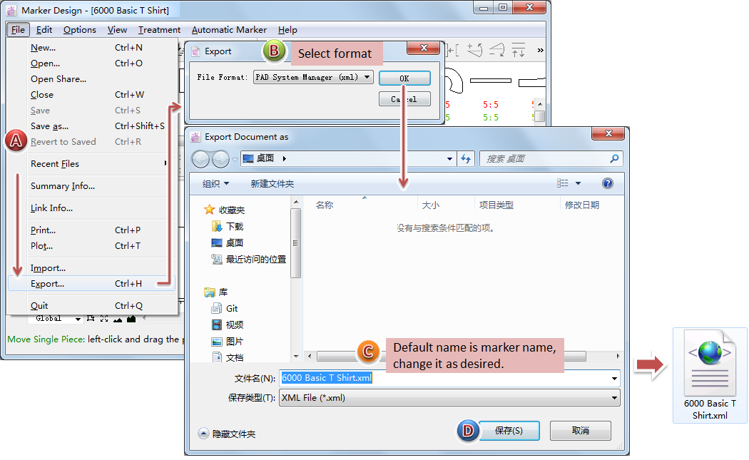Open the 组织 organize dropdown

215,183
